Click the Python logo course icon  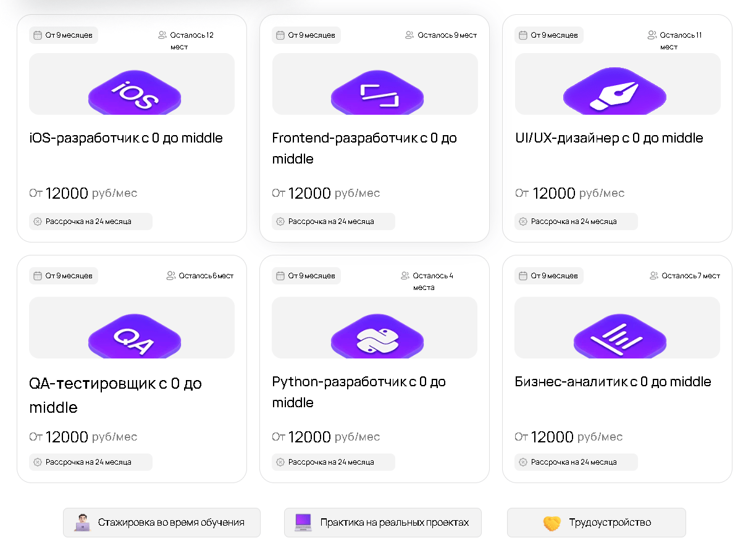pyautogui.click(x=377, y=337)
